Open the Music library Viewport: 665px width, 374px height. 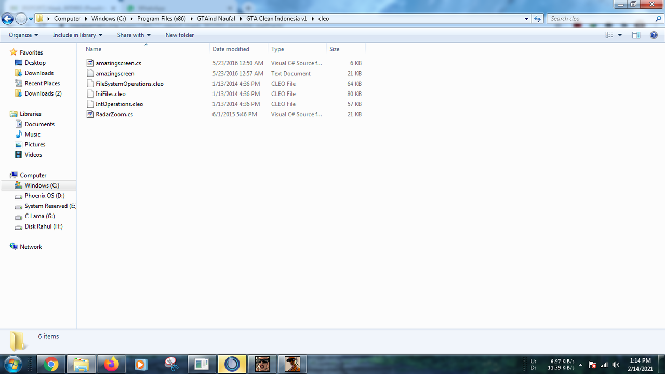32,134
